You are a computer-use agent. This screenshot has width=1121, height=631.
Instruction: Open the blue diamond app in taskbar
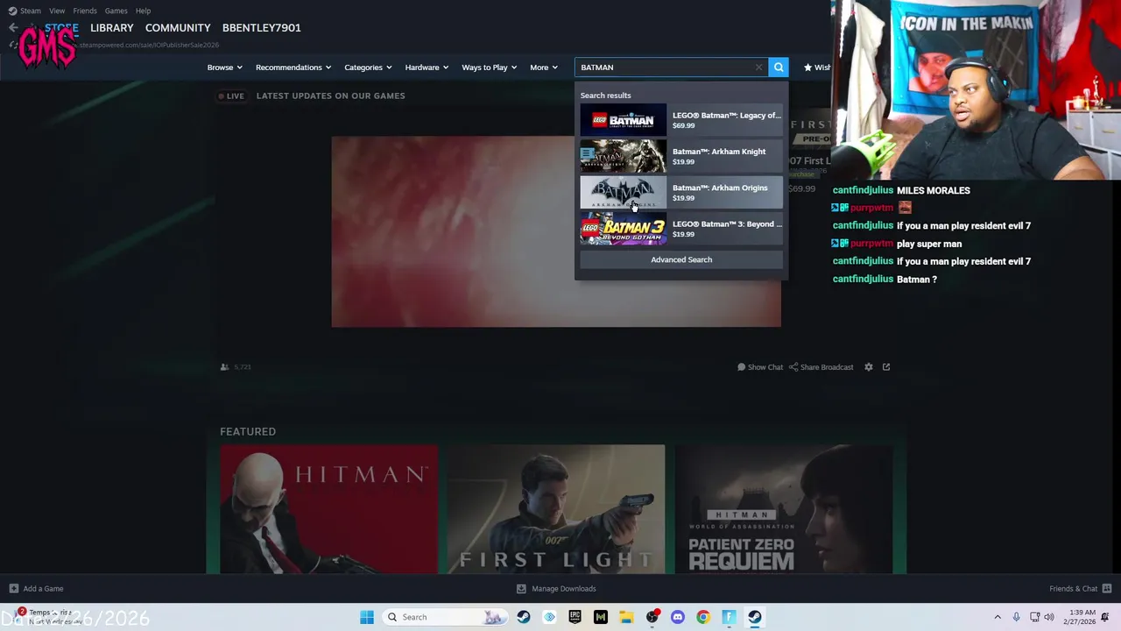549,617
